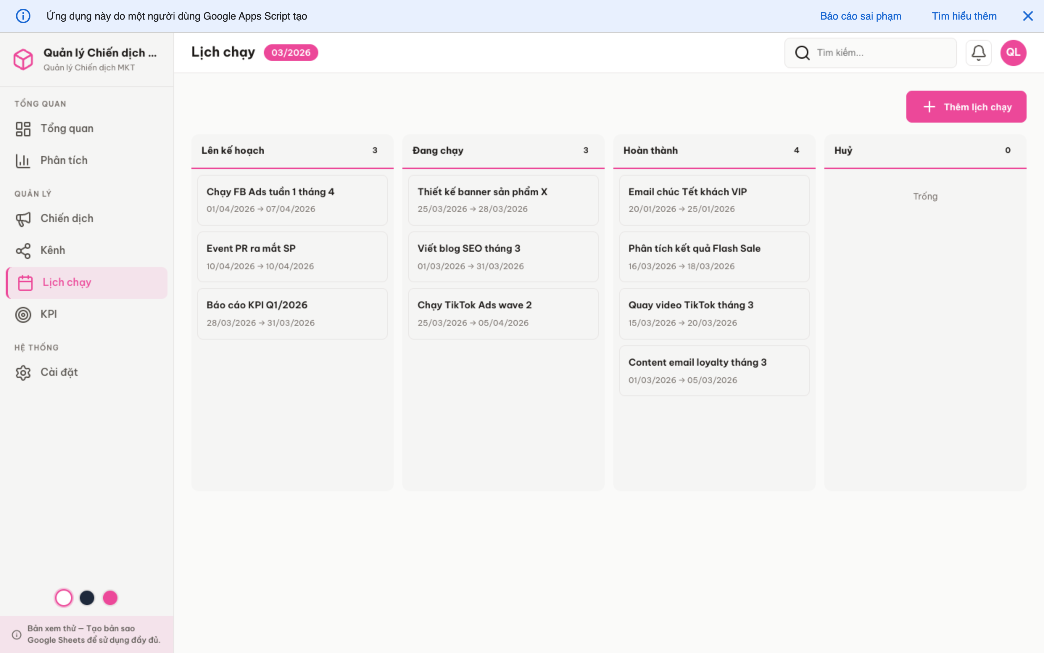Open the Kênh channels section
Screen dimensions: 1044x653
tap(53, 250)
